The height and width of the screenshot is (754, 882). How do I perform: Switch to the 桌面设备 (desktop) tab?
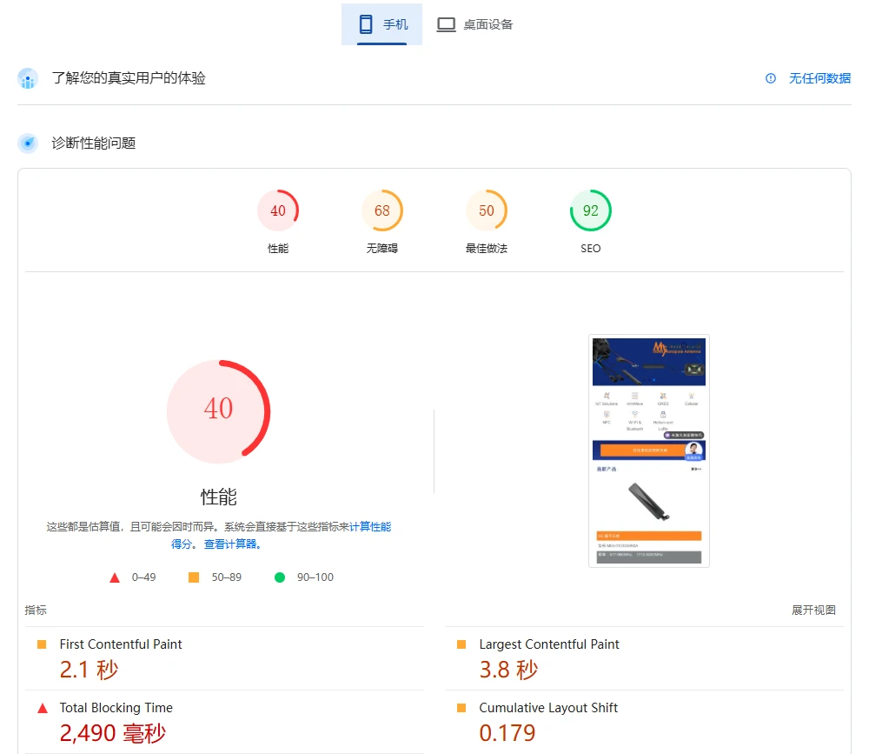[x=474, y=24]
